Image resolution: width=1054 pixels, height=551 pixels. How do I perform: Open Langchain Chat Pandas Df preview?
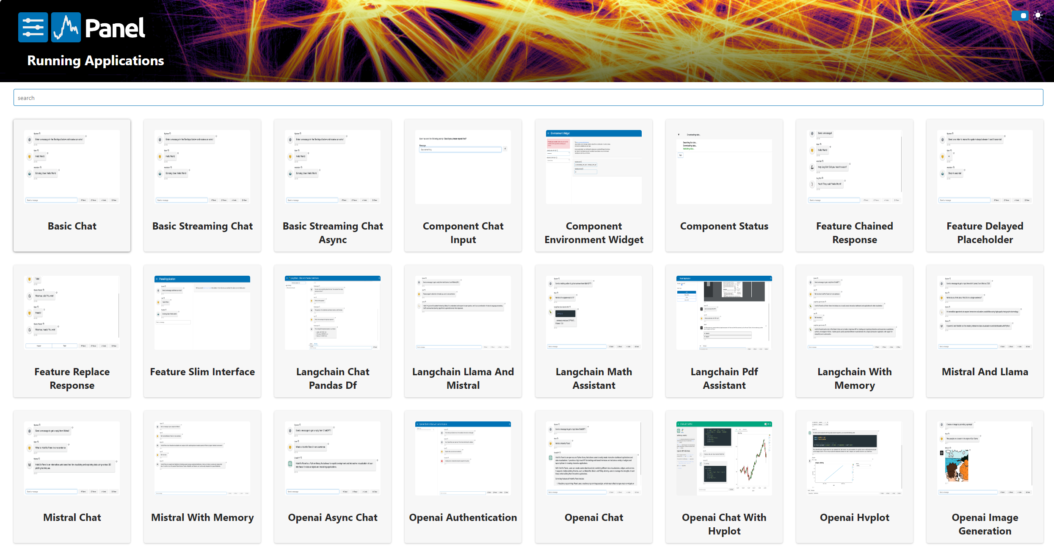333,313
